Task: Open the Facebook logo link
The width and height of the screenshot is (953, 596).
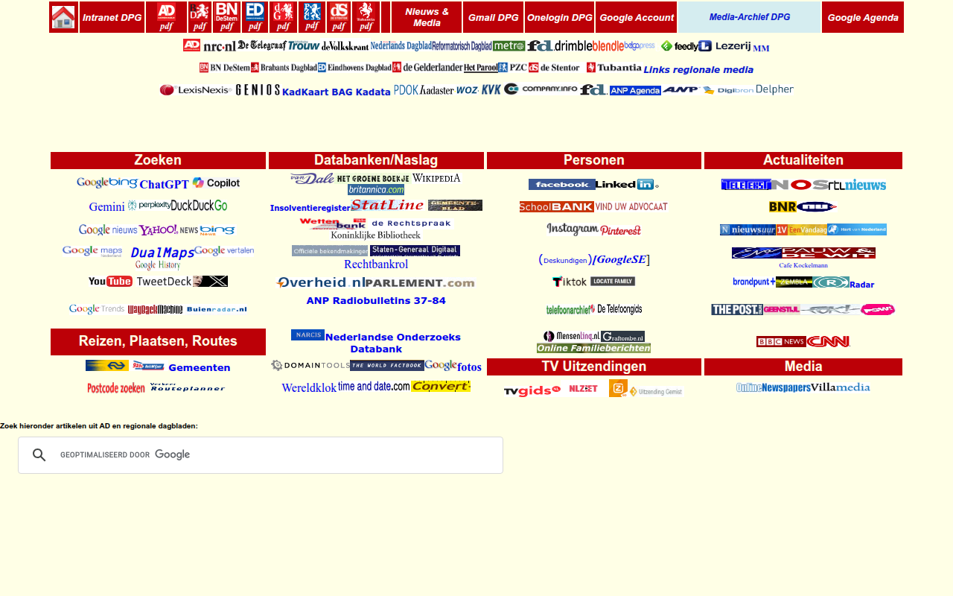Action: point(561,184)
